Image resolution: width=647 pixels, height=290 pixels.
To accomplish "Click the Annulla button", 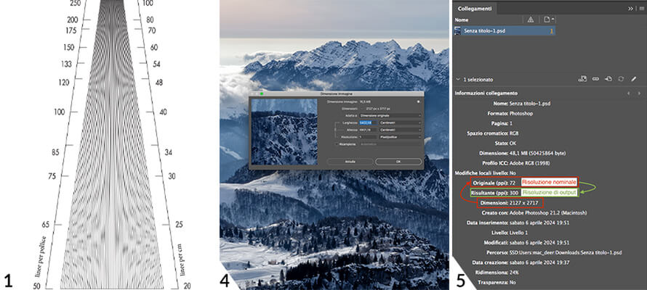I will (349, 160).
